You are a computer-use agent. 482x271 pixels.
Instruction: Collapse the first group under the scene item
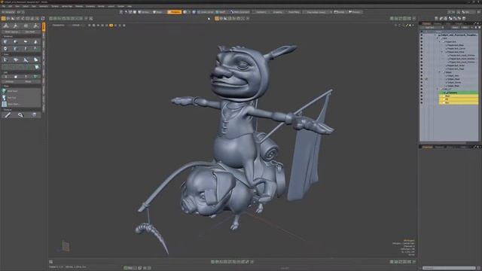[438, 38]
